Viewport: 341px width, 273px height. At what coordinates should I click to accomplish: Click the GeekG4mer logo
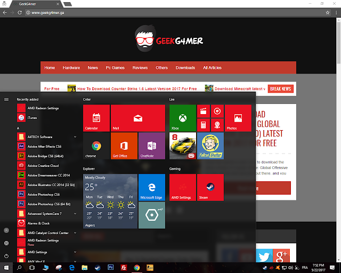[x=169, y=38]
